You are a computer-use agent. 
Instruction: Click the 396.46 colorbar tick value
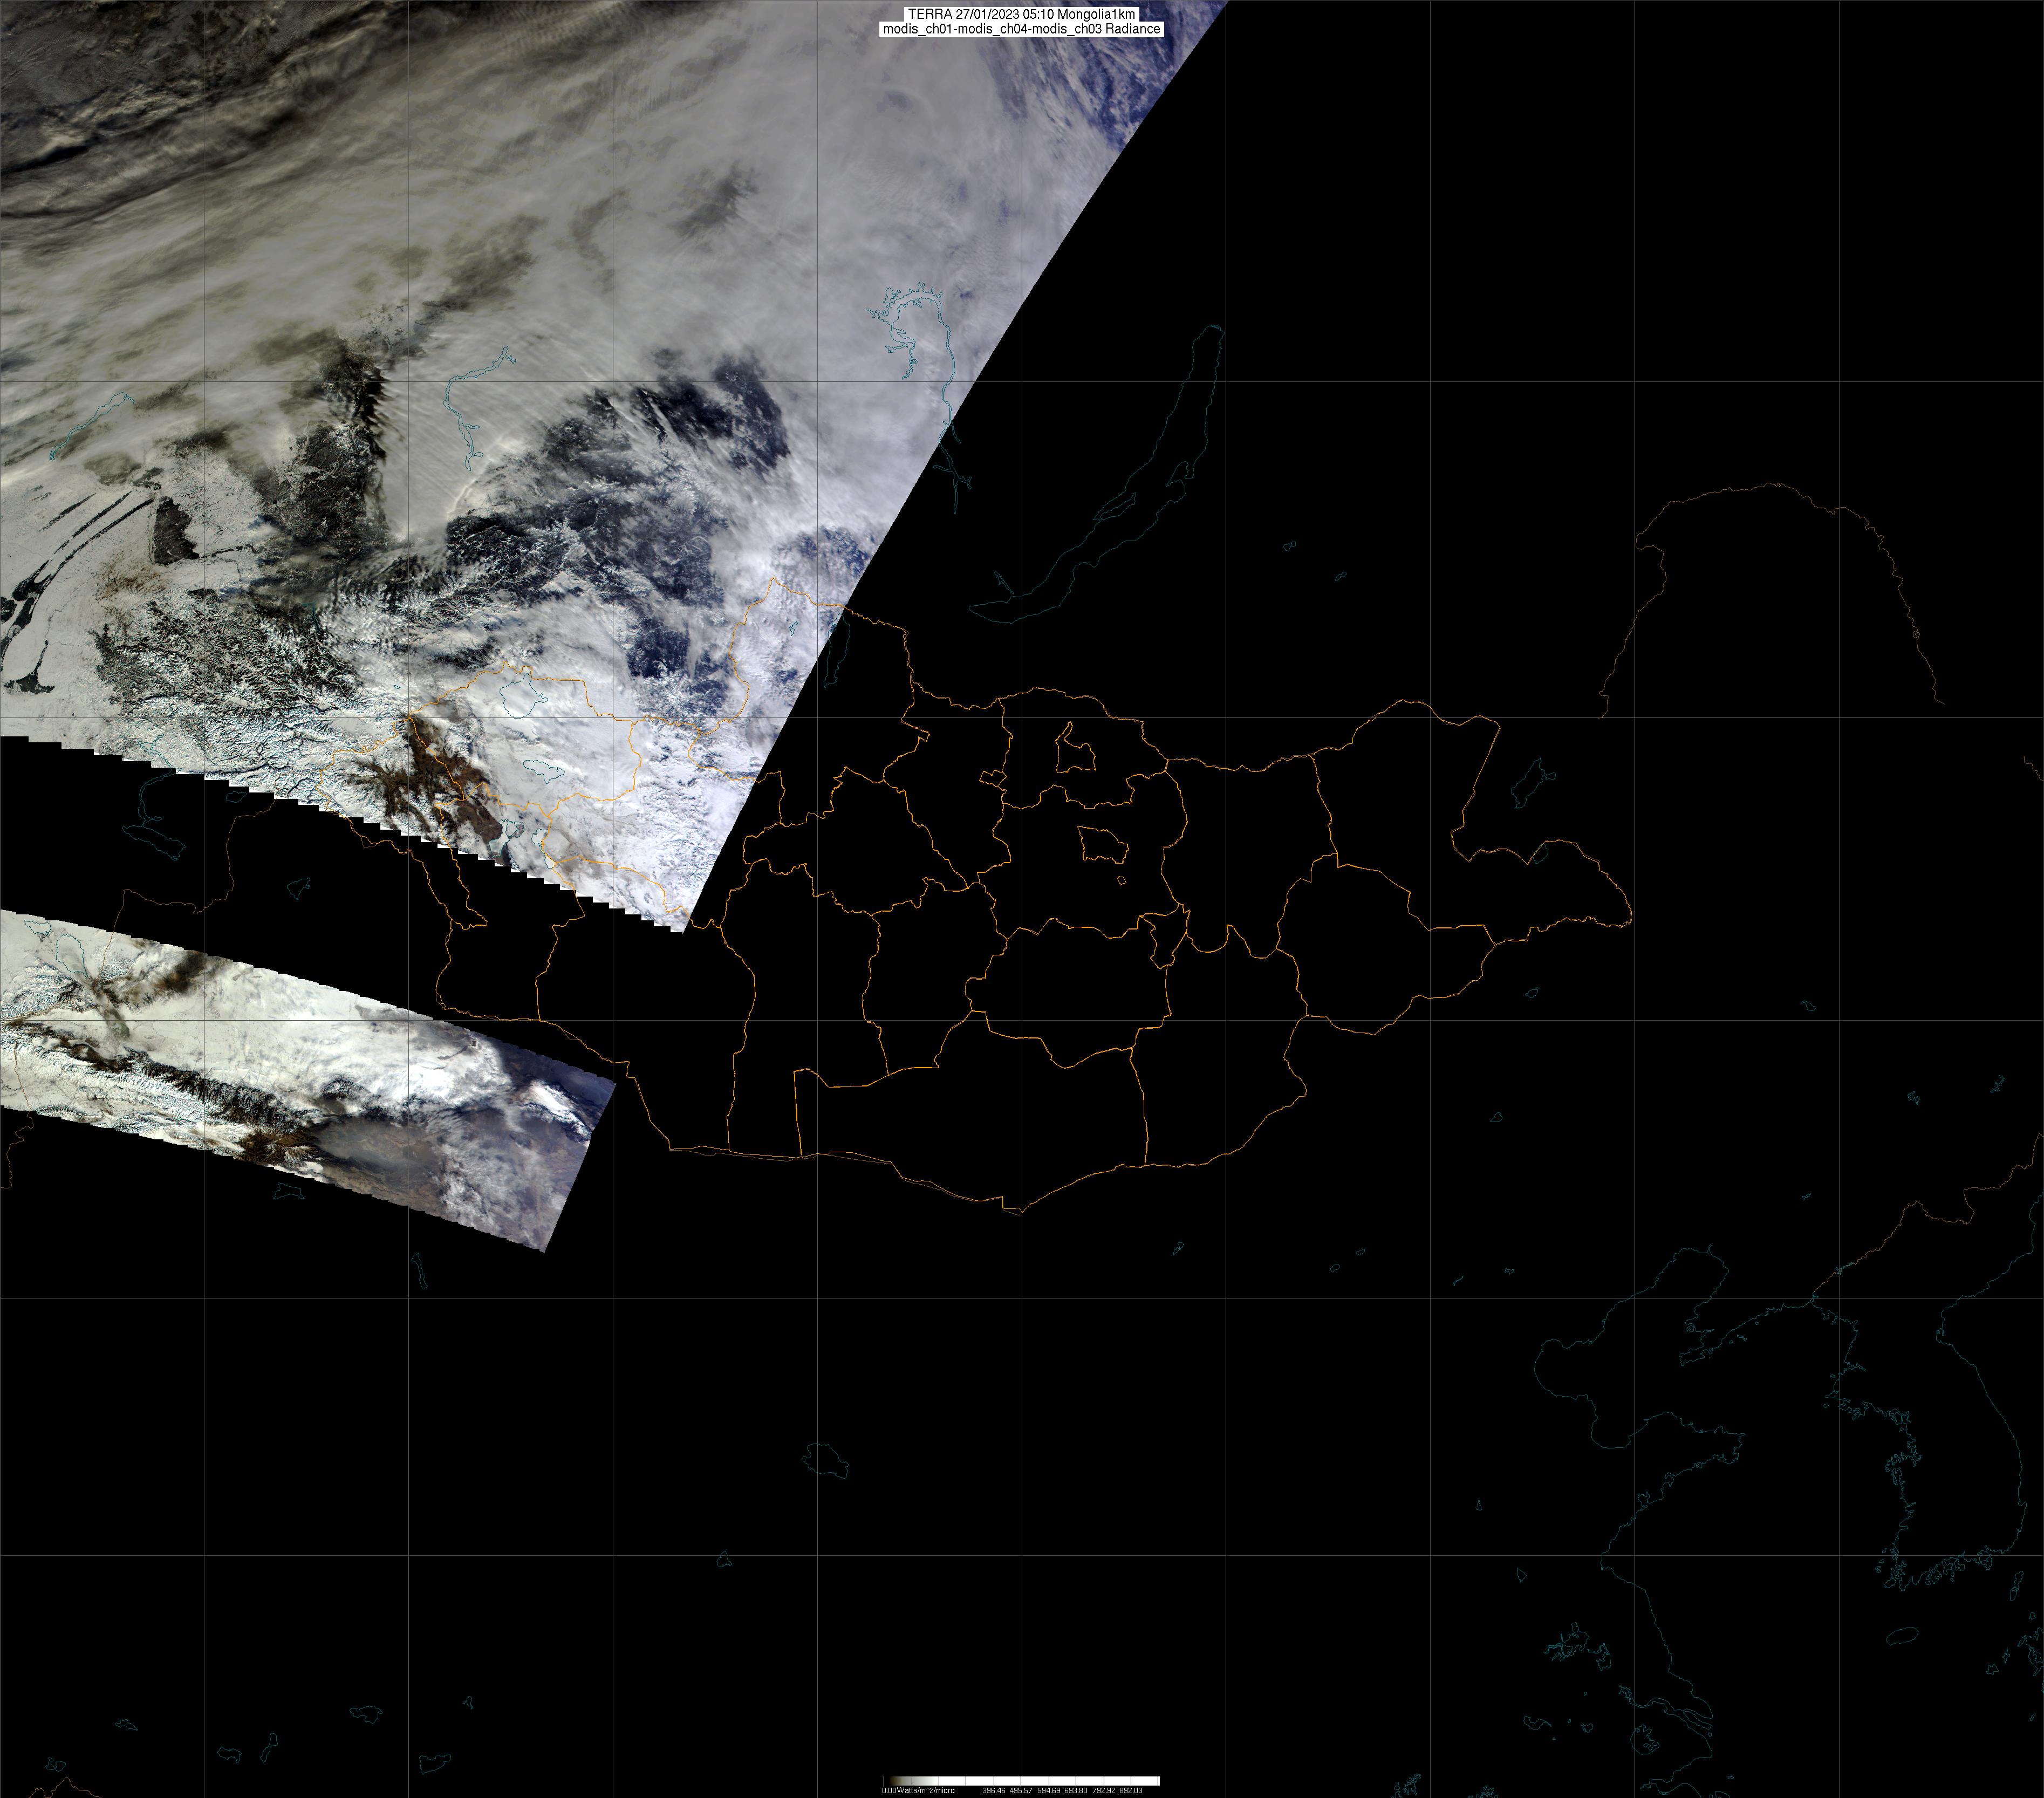[x=994, y=1791]
